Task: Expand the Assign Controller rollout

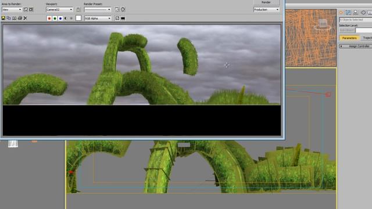Action: tap(355, 46)
